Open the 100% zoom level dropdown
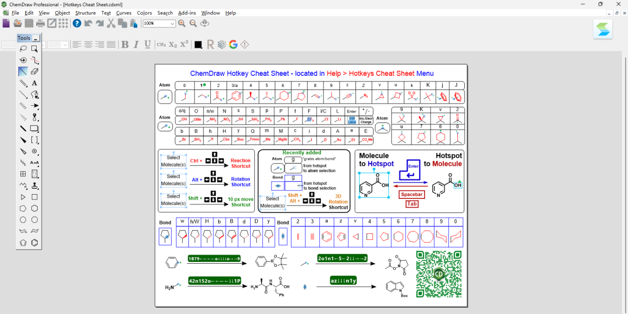 click(172, 24)
